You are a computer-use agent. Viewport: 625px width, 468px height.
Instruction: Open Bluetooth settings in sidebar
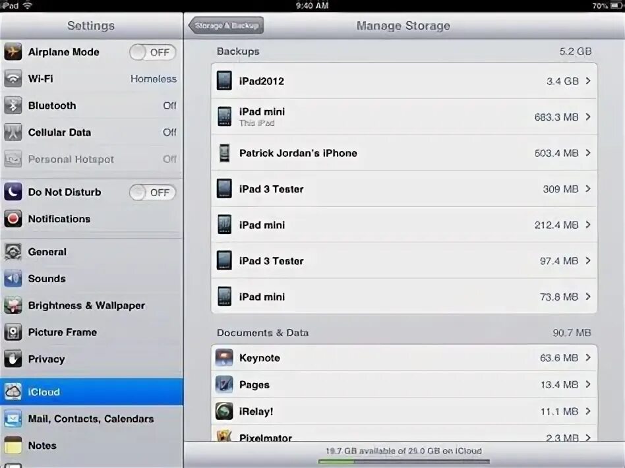91,105
